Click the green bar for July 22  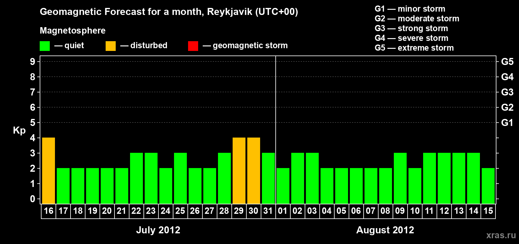pos(136,178)
